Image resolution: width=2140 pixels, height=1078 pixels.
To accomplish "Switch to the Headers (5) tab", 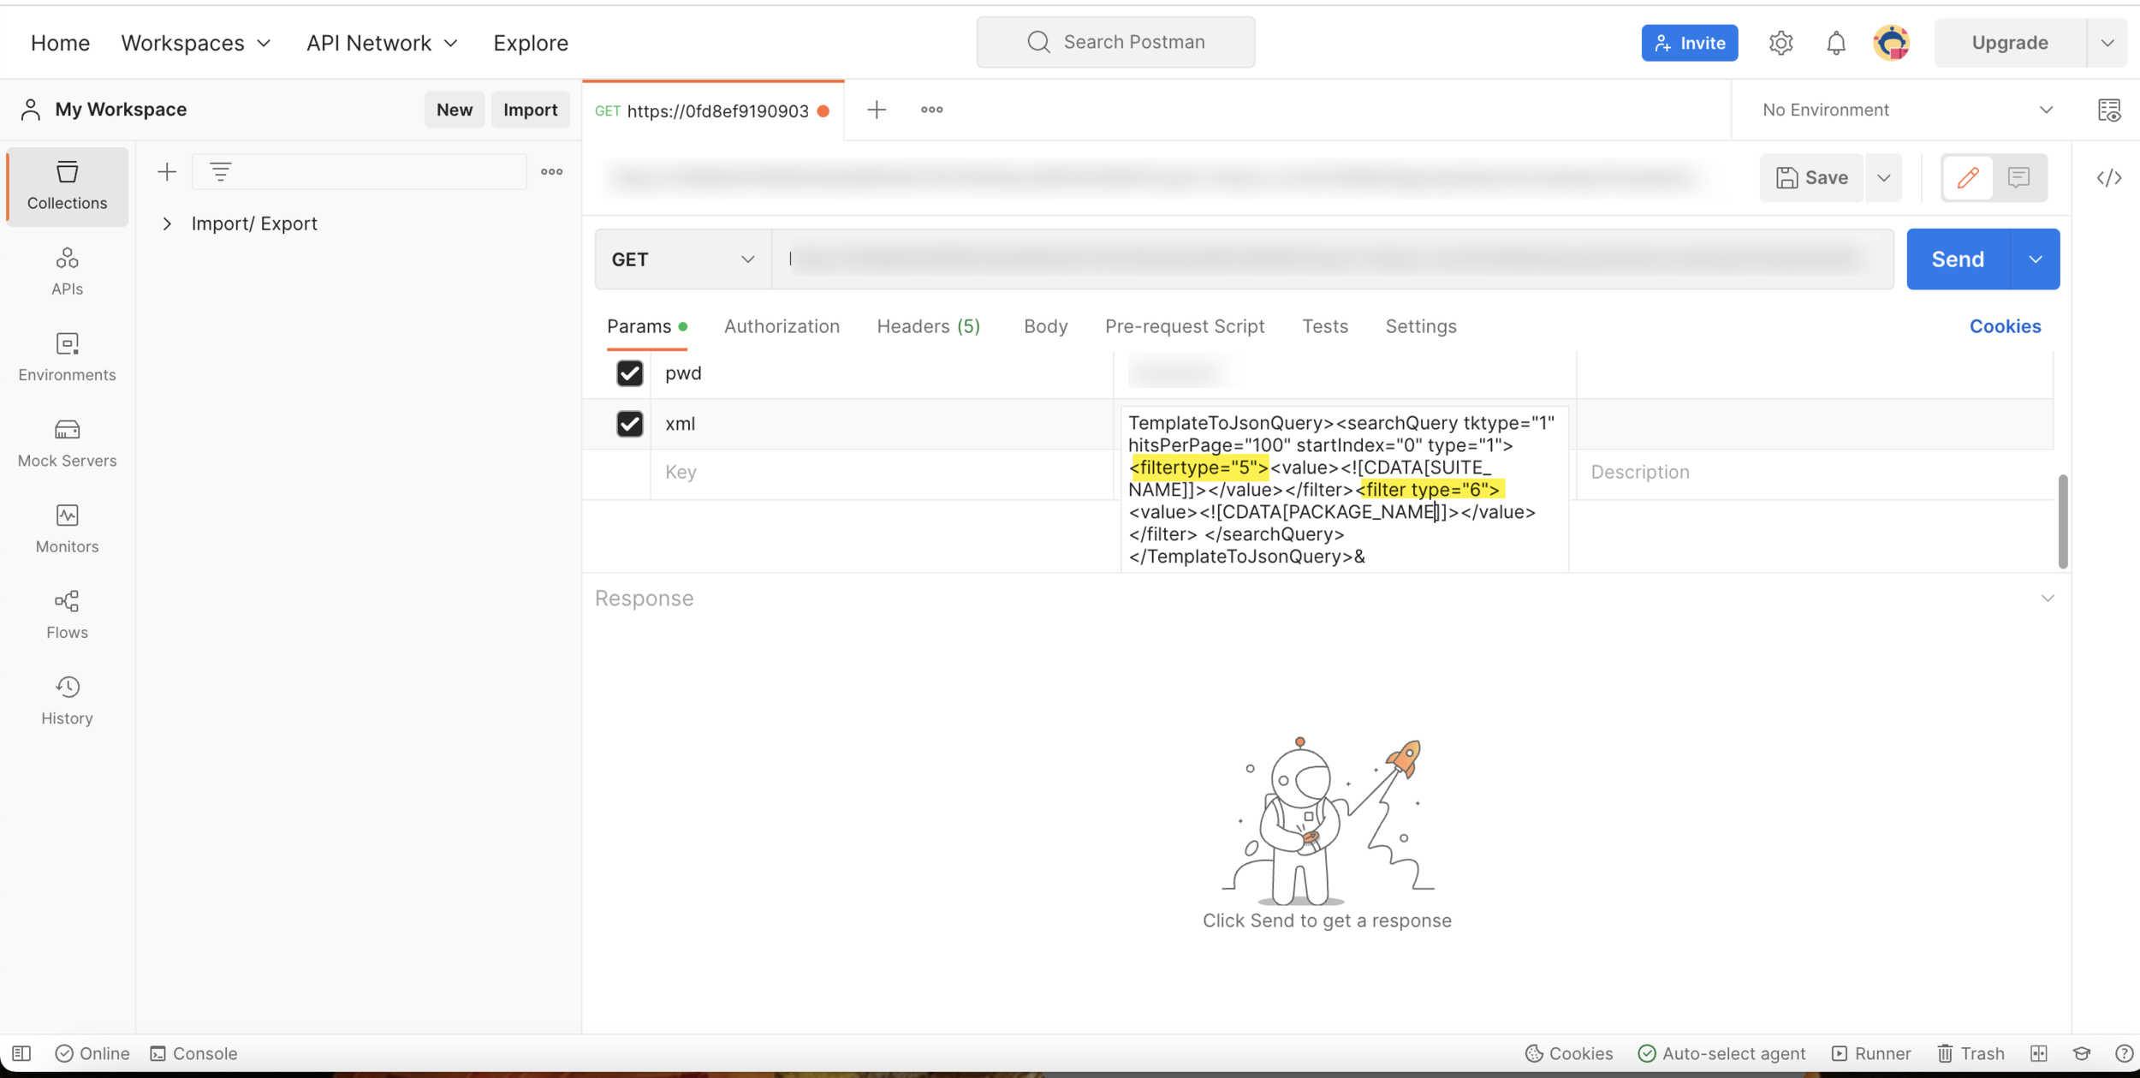I will [928, 326].
